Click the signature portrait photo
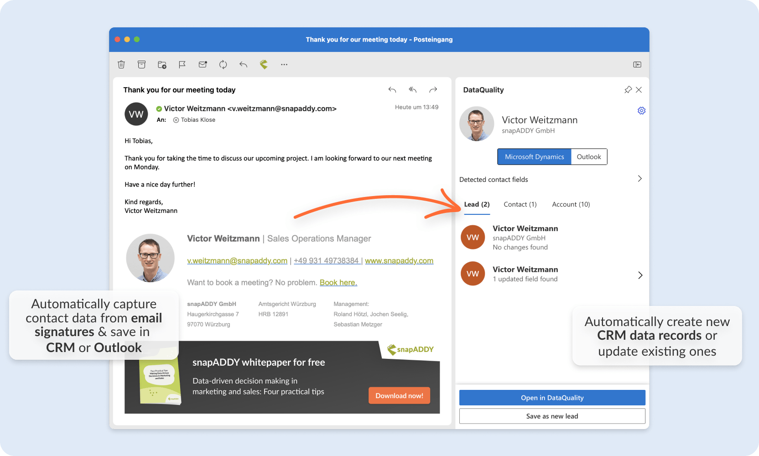This screenshot has height=456, width=759. 151,258
